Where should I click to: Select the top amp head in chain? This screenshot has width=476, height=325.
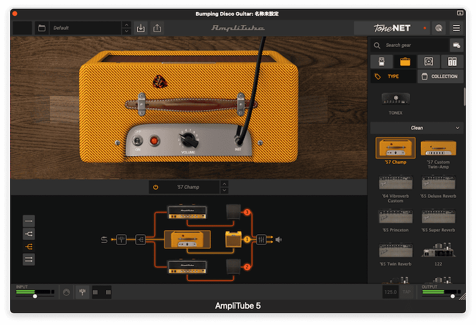tap(187, 212)
